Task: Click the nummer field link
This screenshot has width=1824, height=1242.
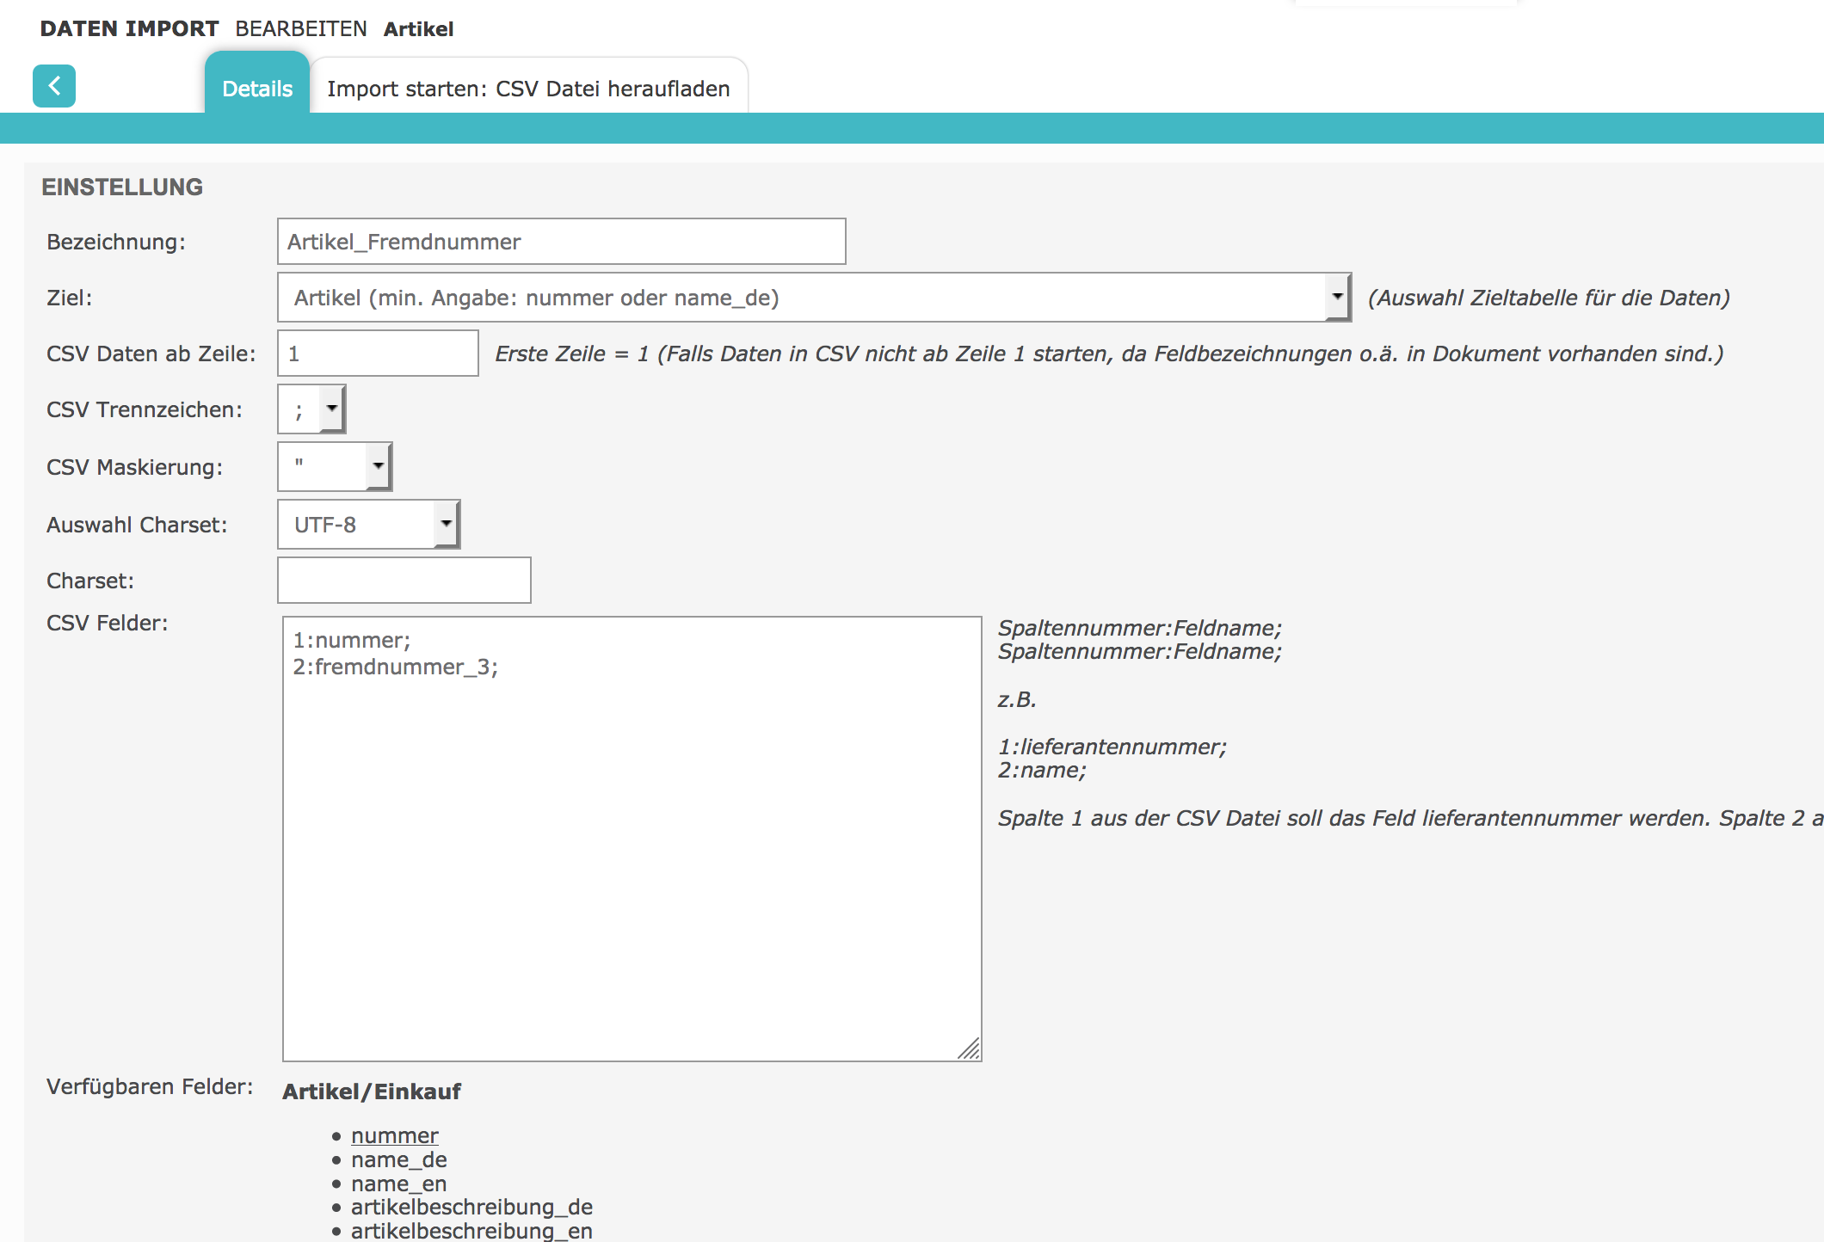Action: [x=394, y=1136]
